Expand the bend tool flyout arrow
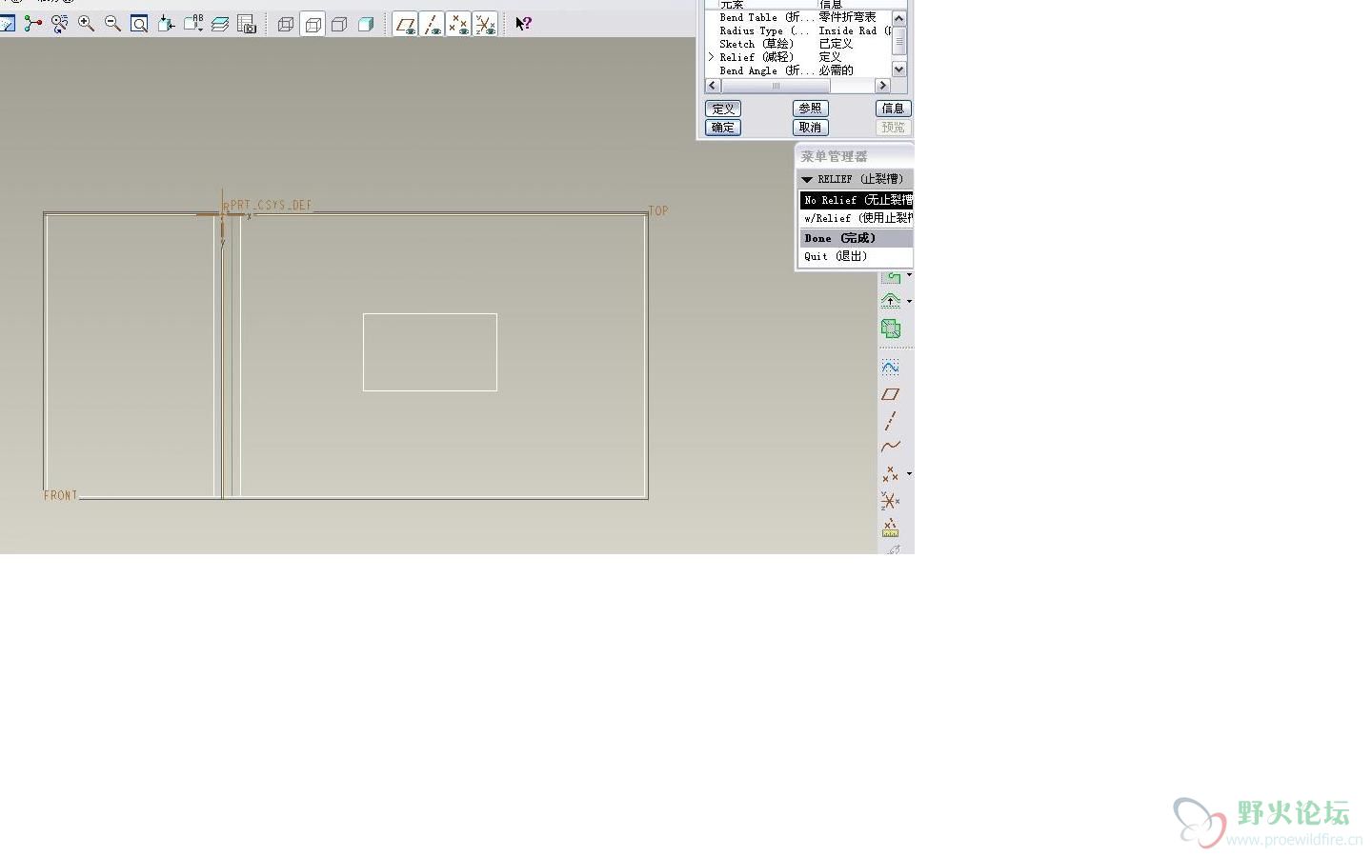 tap(909, 301)
